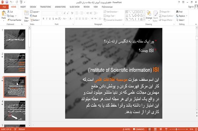
Task: Select slide 4 thumbnail
Action: [15, 111]
